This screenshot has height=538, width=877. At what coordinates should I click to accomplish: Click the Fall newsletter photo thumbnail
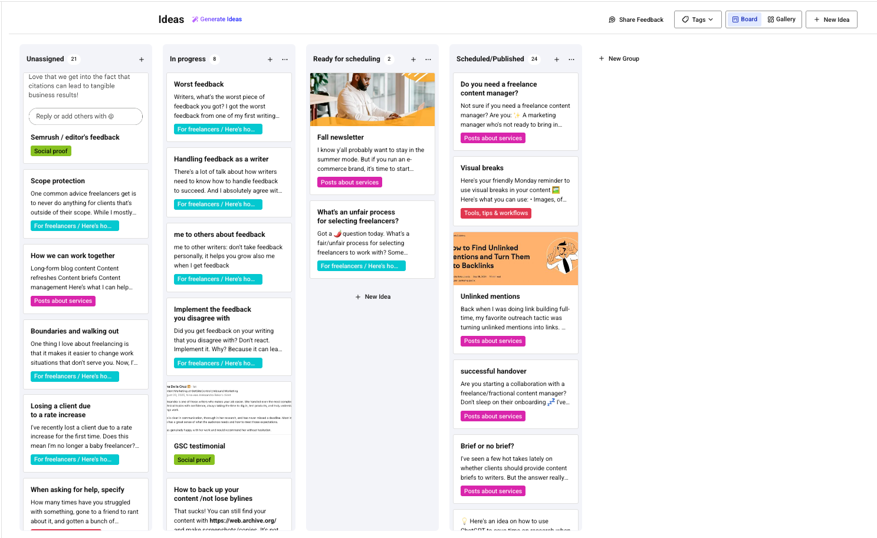click(x=372, y=100)
